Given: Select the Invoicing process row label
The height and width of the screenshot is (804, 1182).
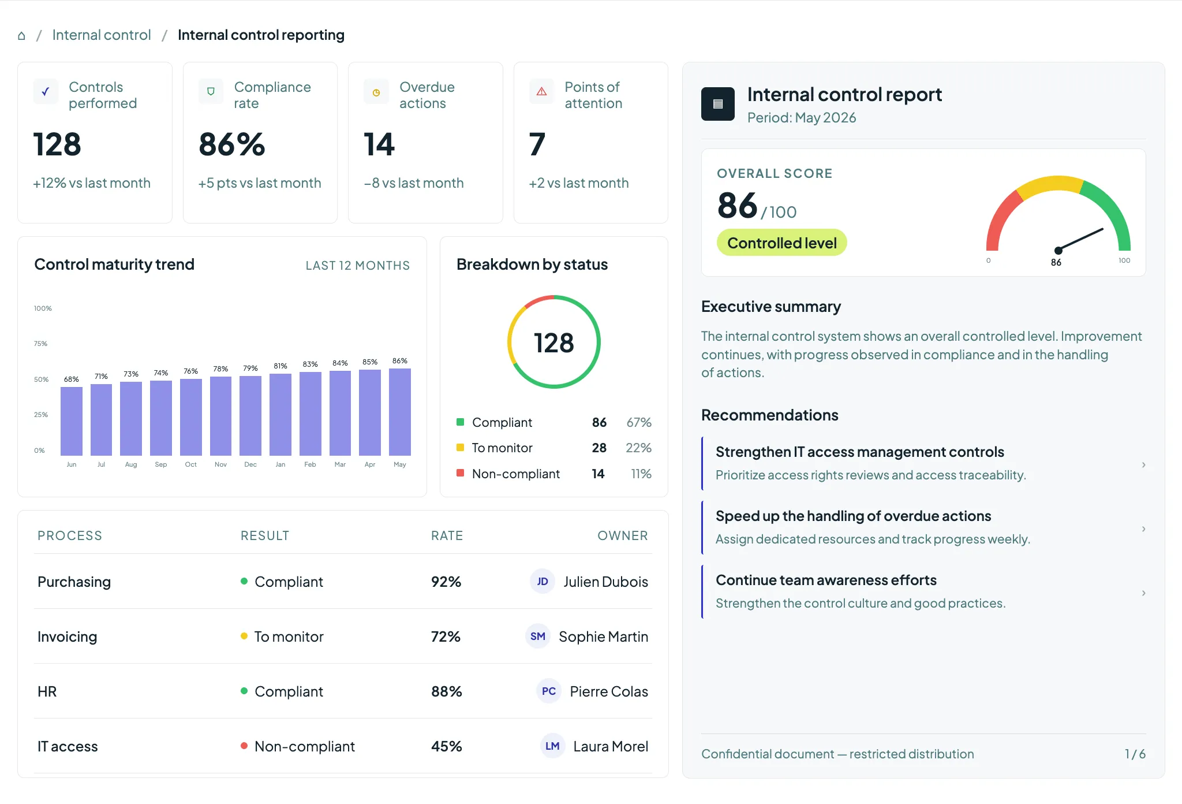Looking at the screenshot, I should click(68, 636).
